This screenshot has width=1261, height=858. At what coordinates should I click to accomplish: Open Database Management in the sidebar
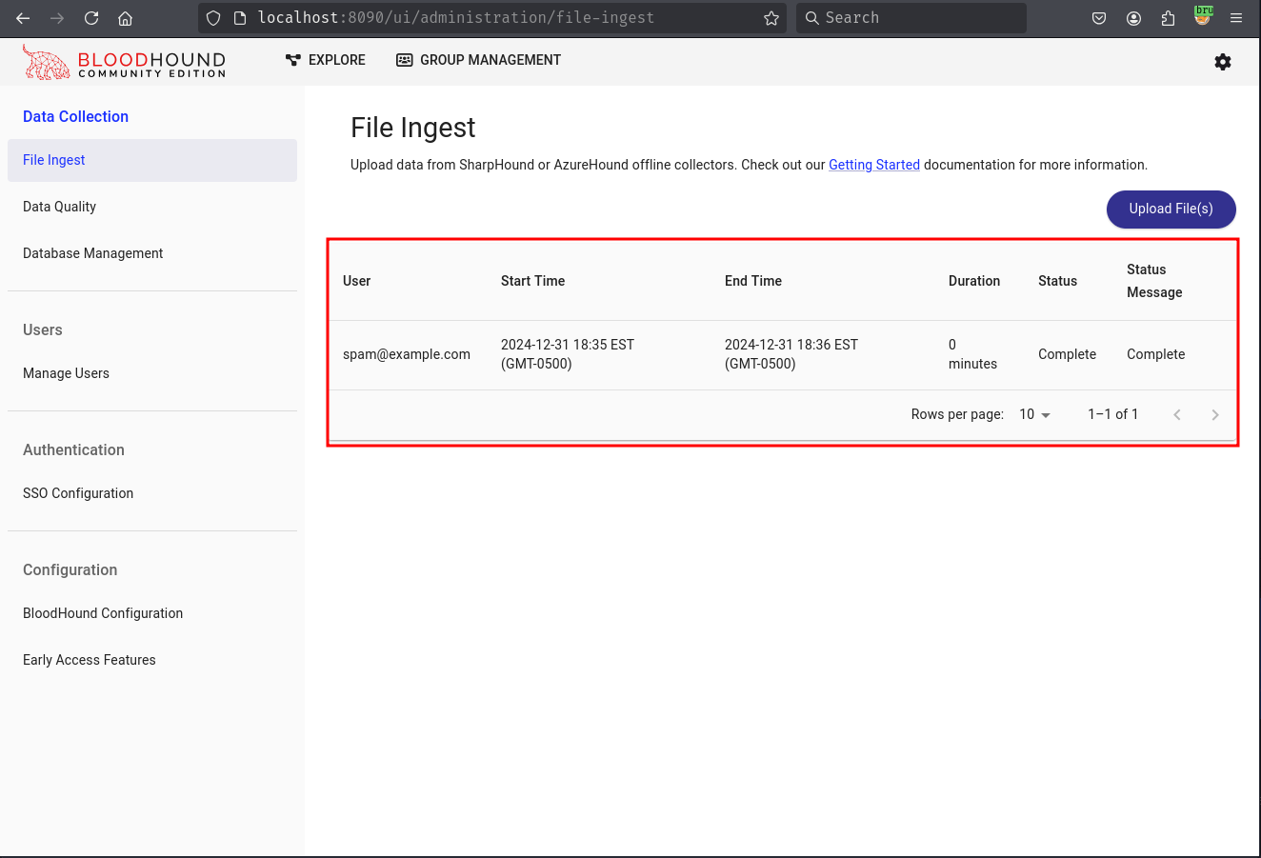coord(92,253)
